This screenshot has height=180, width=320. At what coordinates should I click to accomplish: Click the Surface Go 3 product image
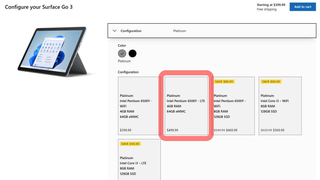52,51
